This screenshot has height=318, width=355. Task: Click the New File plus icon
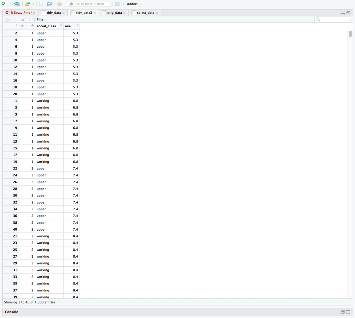pos(3,4)
